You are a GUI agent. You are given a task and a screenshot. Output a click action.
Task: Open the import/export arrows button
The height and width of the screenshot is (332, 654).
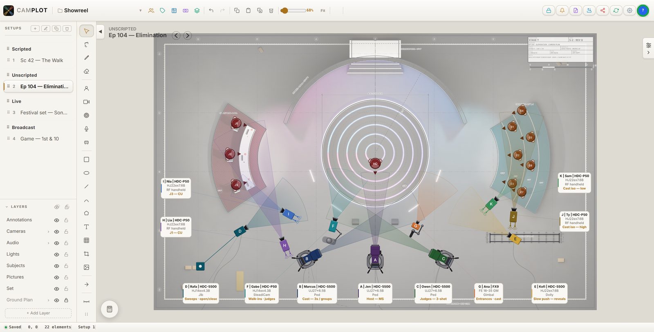[589, 11]
